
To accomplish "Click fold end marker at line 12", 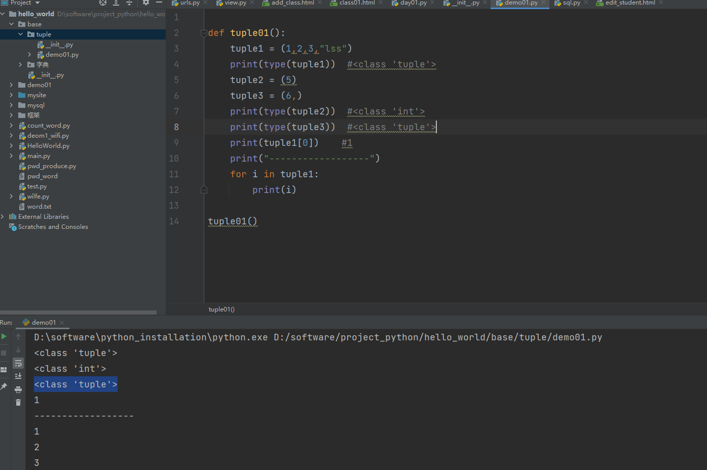I will tap(204, 190).
